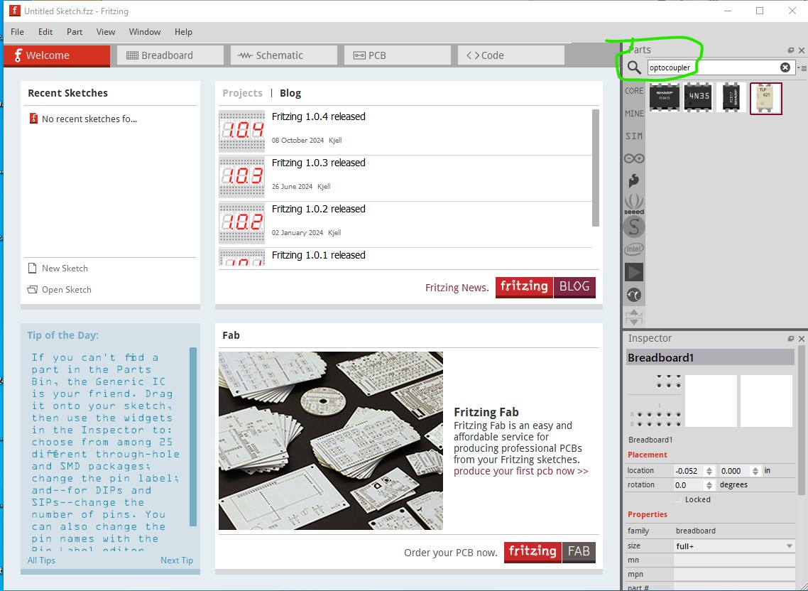Switch to the Schematic view tab

[x=283, y=55]
